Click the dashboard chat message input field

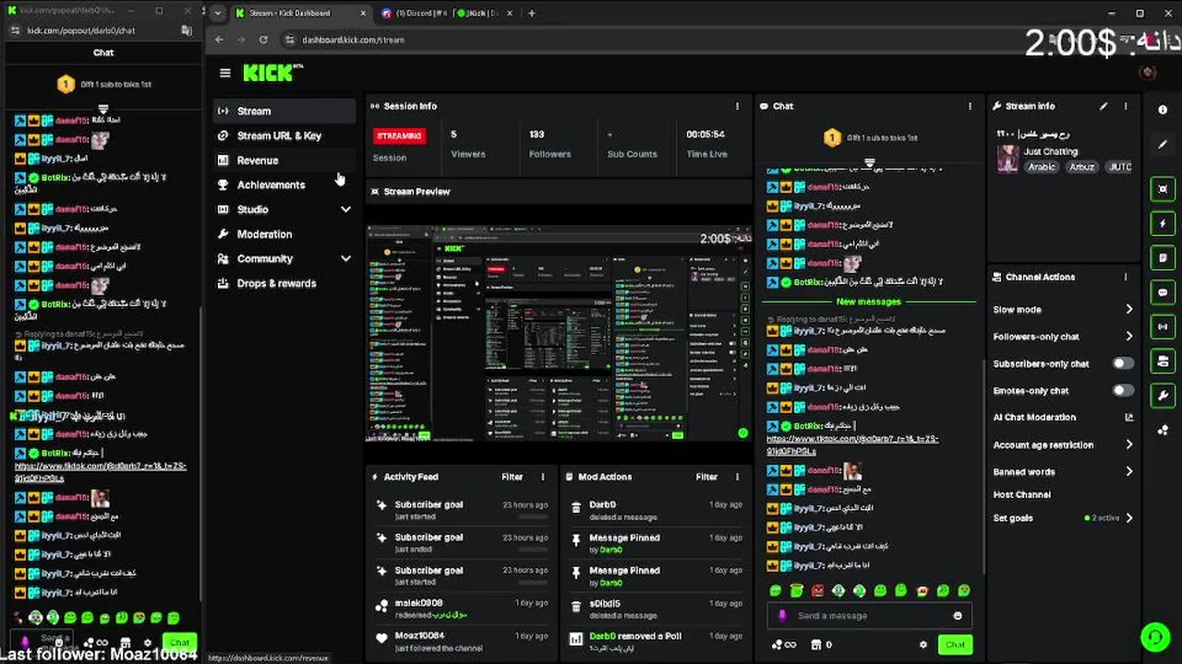click(869, 616)
